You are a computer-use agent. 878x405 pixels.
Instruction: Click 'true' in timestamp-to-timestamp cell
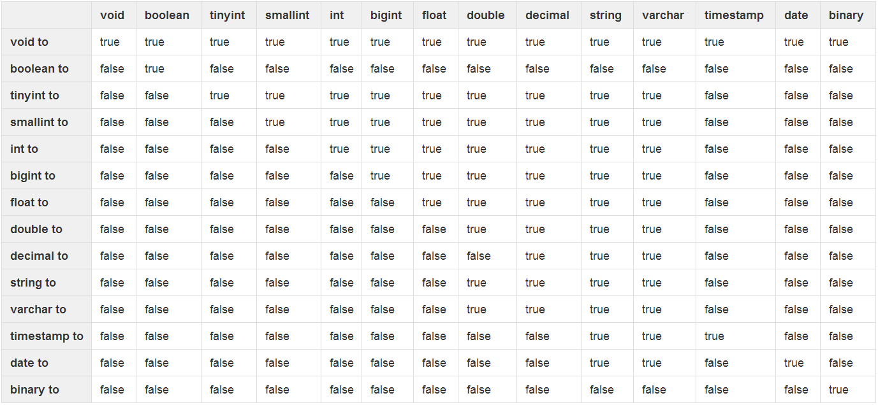coord(714,336)
